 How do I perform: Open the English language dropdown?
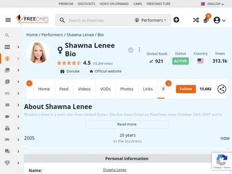[213, 4]
